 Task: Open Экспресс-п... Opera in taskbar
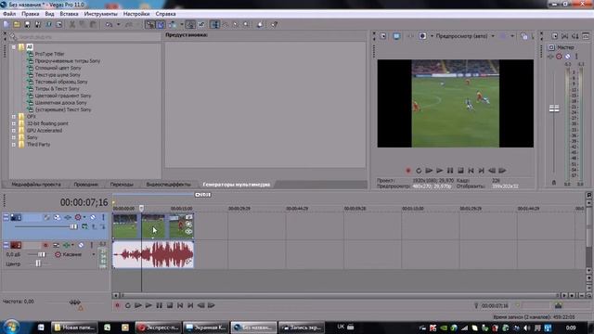(158, 328)
